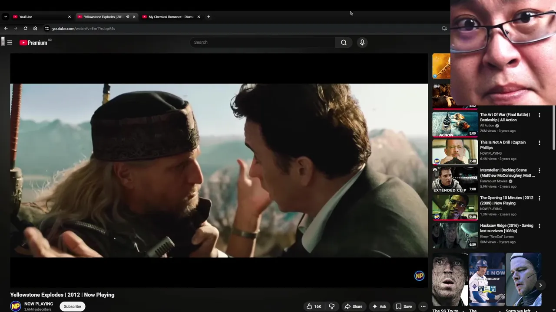The height and width of the screenshot is (312, 556).
Task: Subscribe to NOW PLAYING channel
Action: click(73, 306)
